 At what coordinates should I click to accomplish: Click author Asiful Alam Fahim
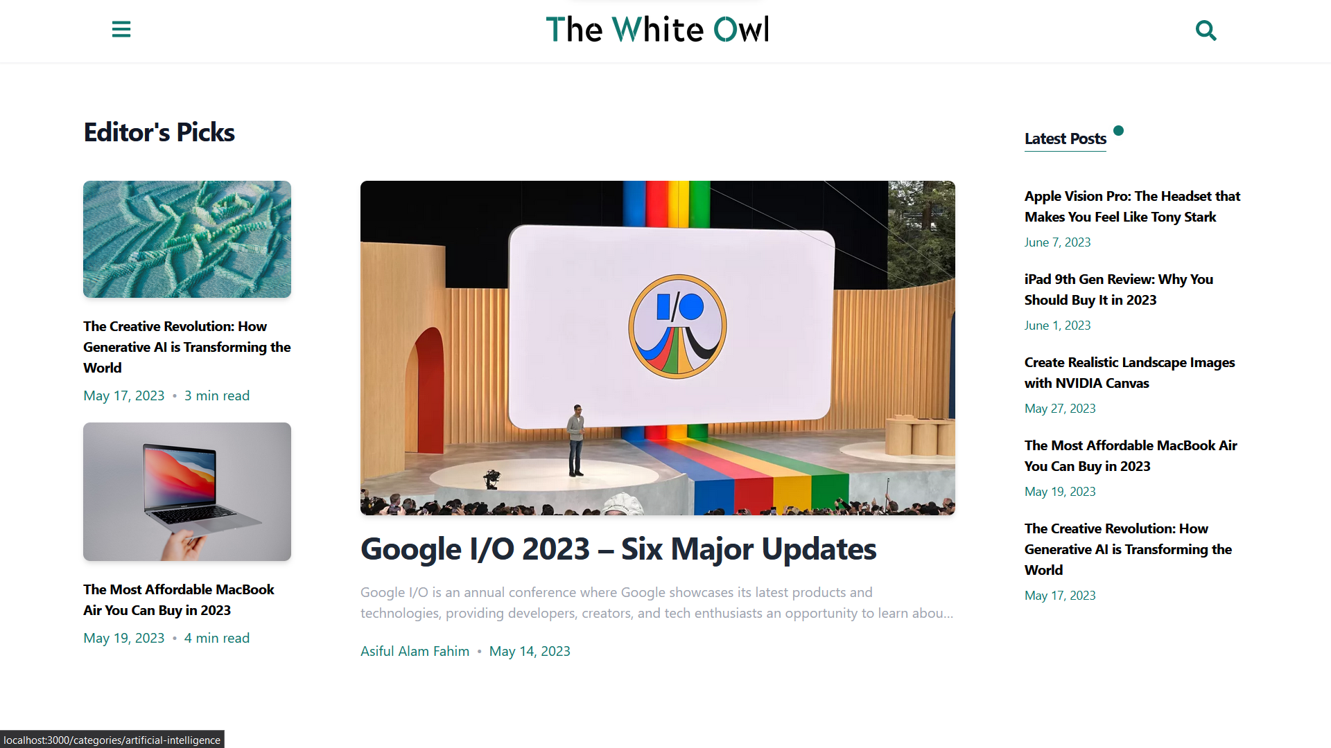[415, 651]
